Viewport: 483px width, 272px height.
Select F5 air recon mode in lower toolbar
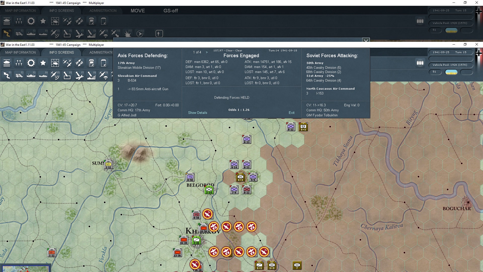click(x=55, y=75)
